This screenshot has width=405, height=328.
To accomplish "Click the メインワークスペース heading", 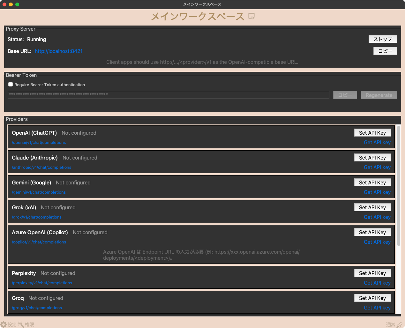I will pos(198,16).
